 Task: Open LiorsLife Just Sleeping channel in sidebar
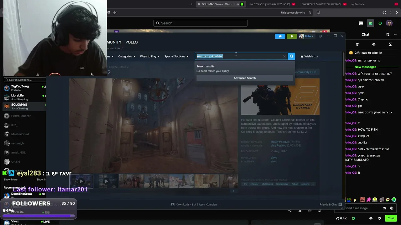(x=24, y=97)
